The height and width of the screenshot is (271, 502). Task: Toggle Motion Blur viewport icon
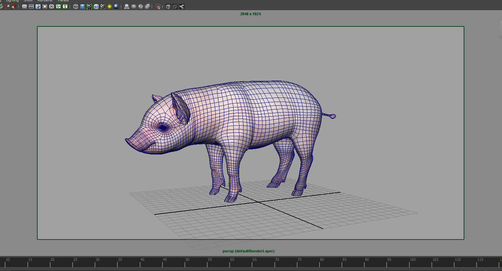[x=134, y=6]
